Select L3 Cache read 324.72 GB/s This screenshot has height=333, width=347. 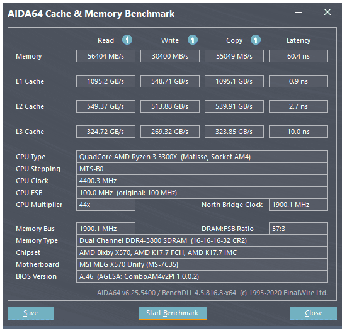106,132
